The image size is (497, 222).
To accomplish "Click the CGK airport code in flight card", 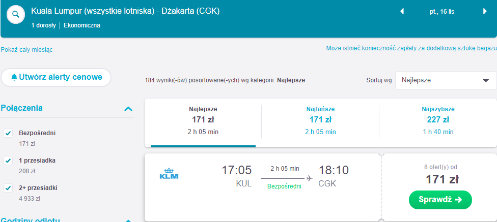I will point(327,184).
